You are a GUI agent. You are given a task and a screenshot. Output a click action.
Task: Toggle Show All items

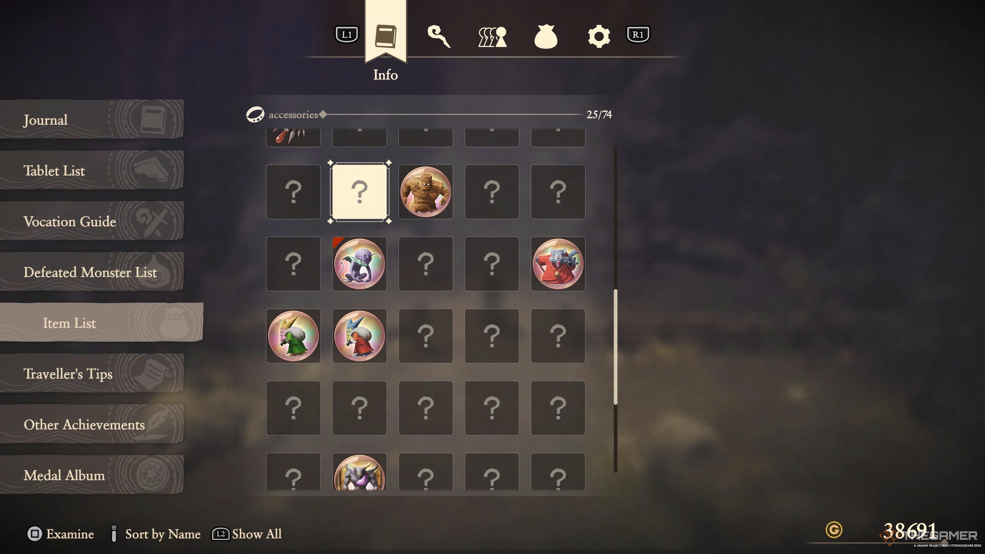(x=247, y=534)
